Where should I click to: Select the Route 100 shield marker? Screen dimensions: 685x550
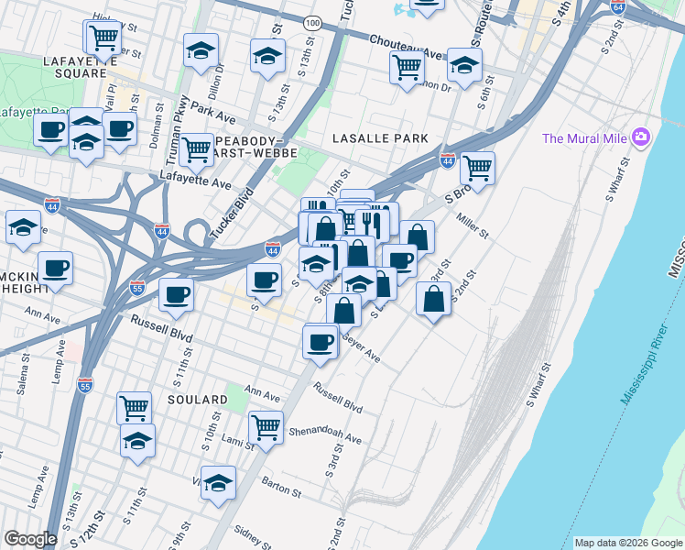coord(312,23)
